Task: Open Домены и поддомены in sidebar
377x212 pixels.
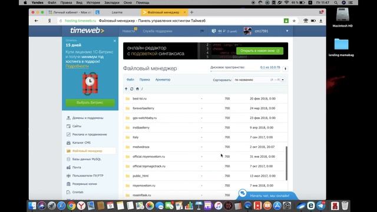Action: pyautogui.click(x=88, y=118)
